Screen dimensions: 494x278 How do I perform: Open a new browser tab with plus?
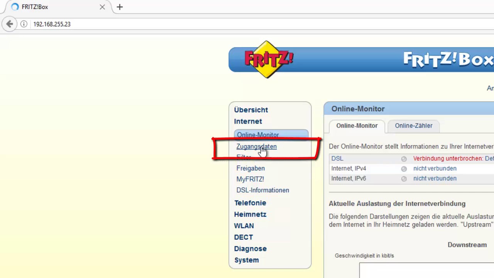tap(120, 7)
